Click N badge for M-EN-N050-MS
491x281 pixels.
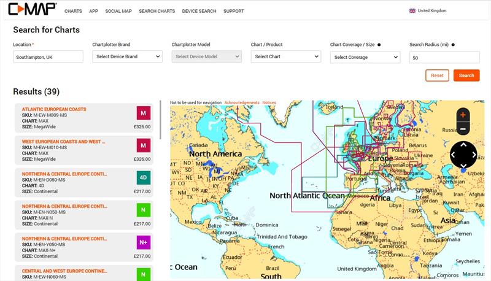tap(144, 210)
